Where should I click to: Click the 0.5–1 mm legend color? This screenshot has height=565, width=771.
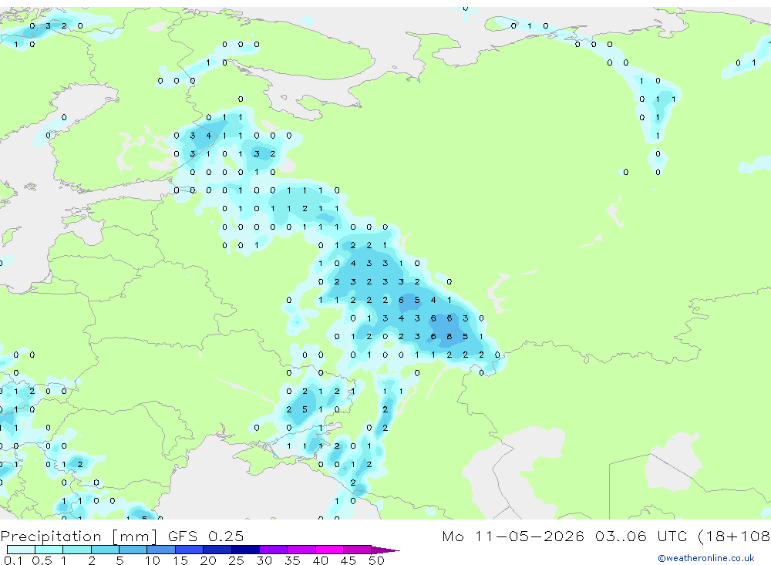point(49,550)
